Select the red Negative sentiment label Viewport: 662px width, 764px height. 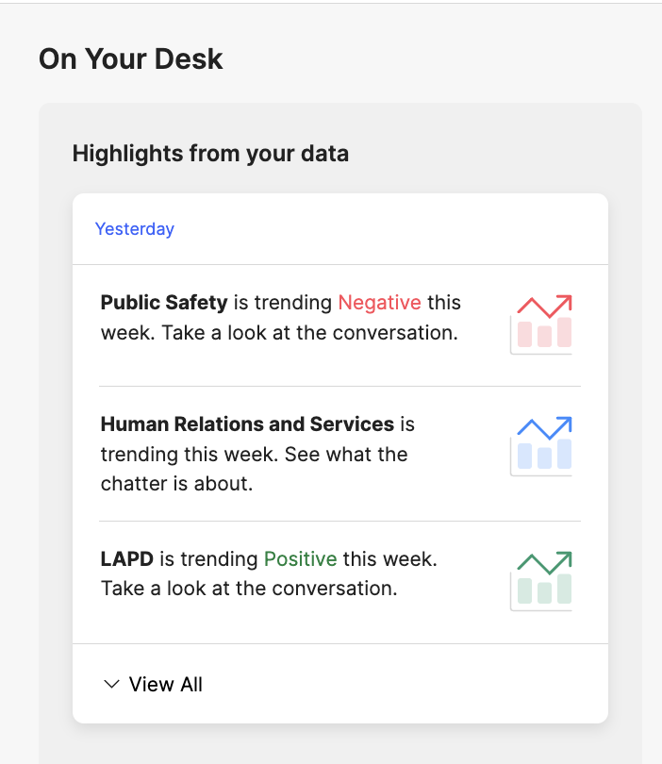[x=379, y=303]
